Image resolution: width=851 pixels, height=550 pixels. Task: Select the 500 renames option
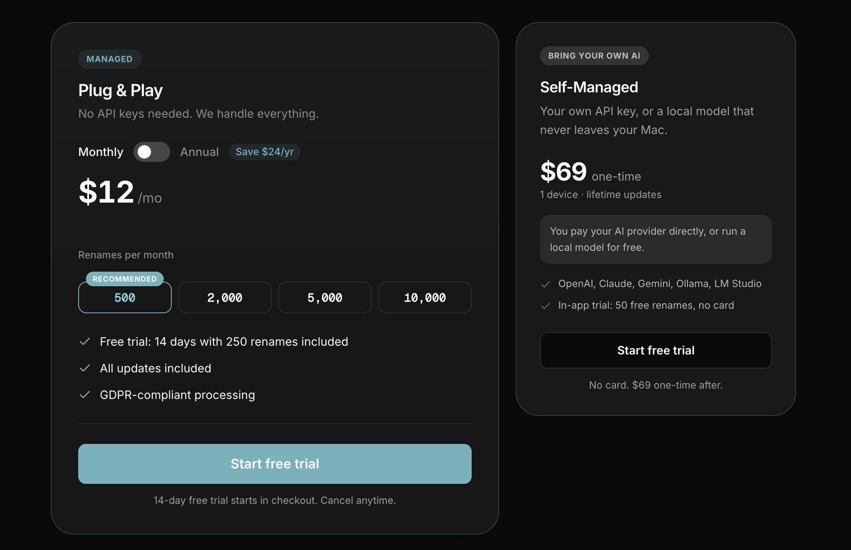[x=125, y=297]
